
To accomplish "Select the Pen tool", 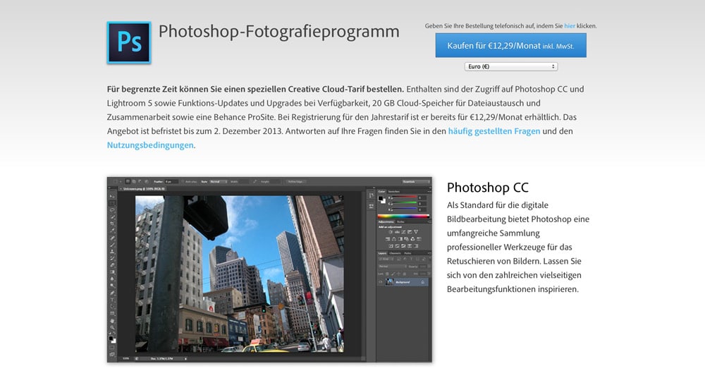I will click(x=112, y=293).
